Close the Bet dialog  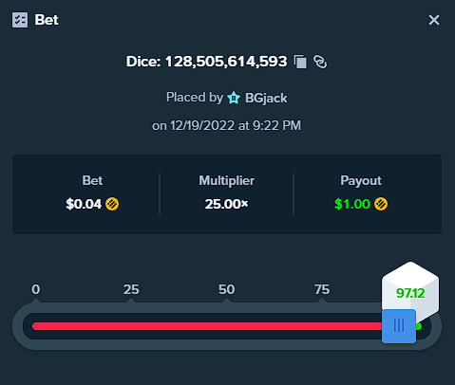coord(434,20)
